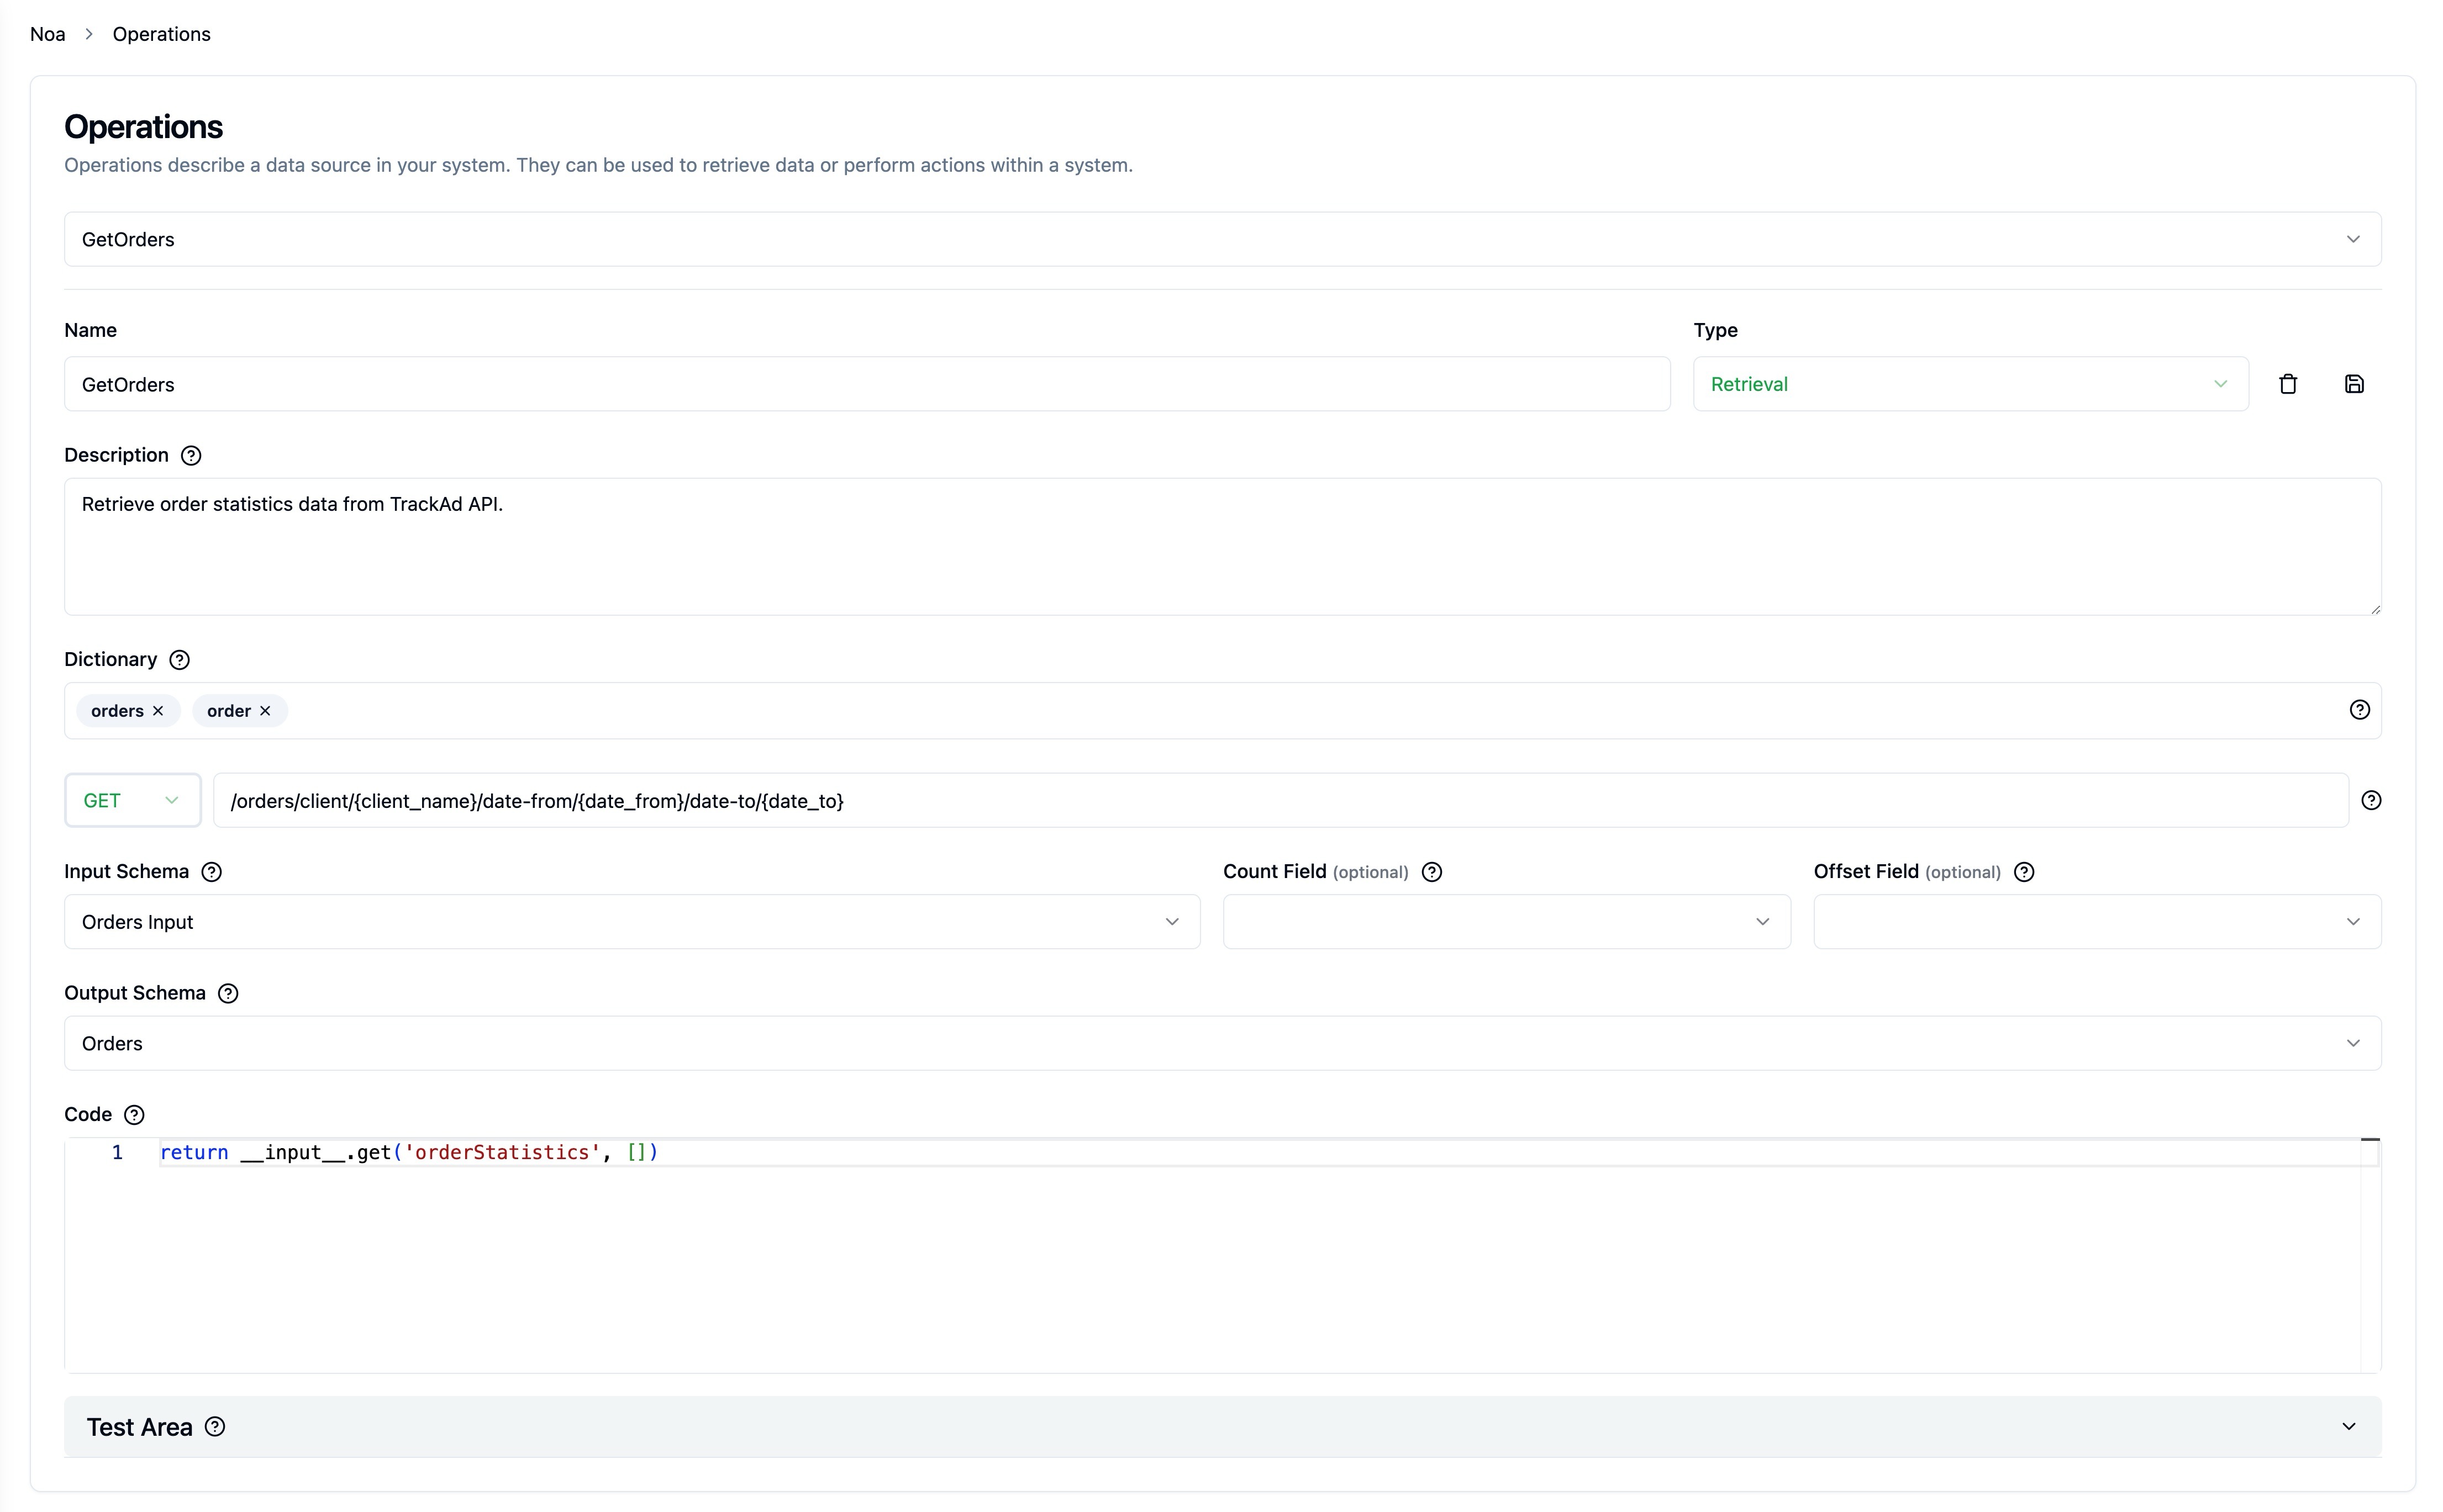Open Test Area help icon
Screen dimensions: 2443x1512
[x=215, y=1427]
